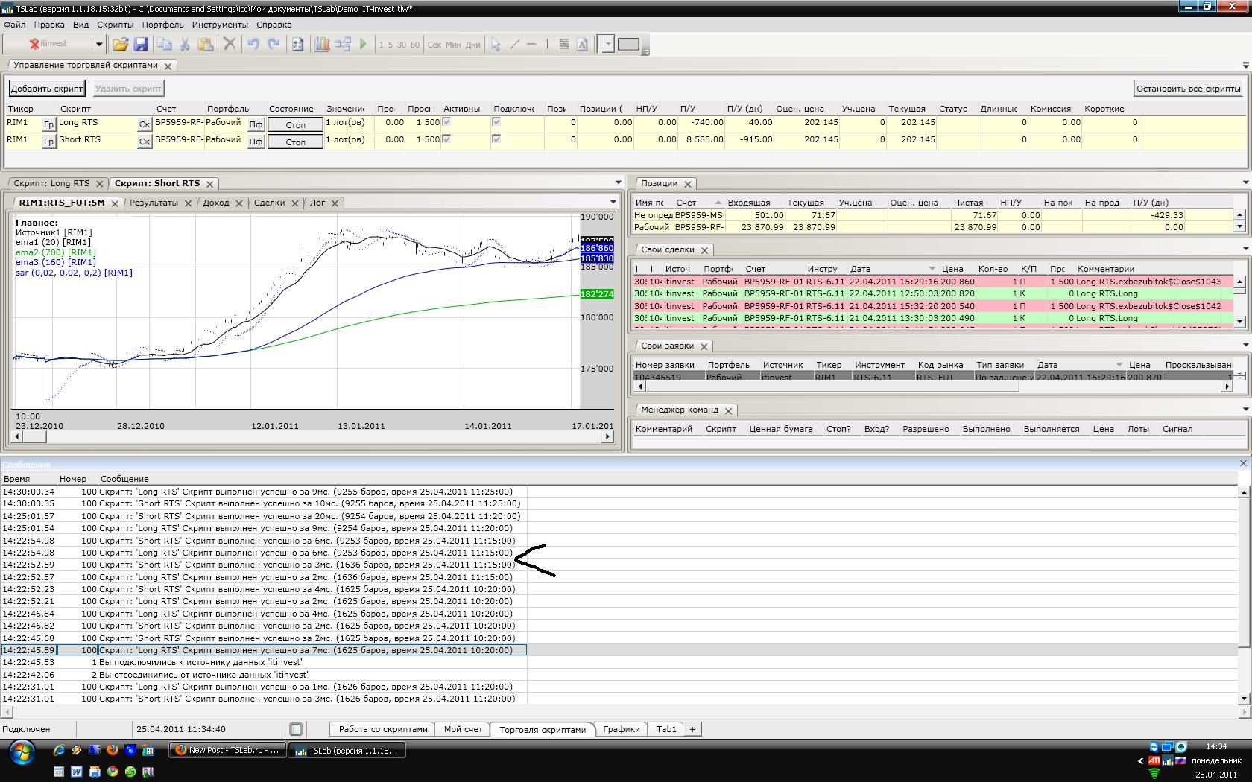Click Остановить все скрипты button

click(x=1188, y=89)
